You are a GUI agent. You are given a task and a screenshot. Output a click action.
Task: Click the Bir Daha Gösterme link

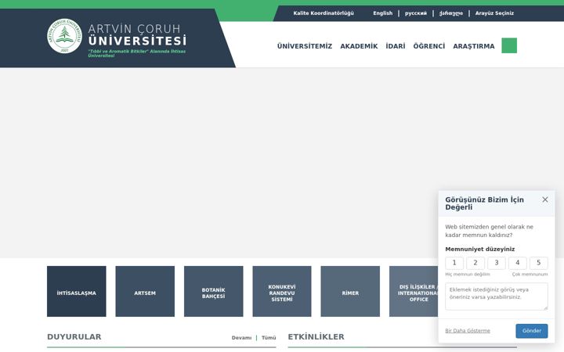[468, 331]
